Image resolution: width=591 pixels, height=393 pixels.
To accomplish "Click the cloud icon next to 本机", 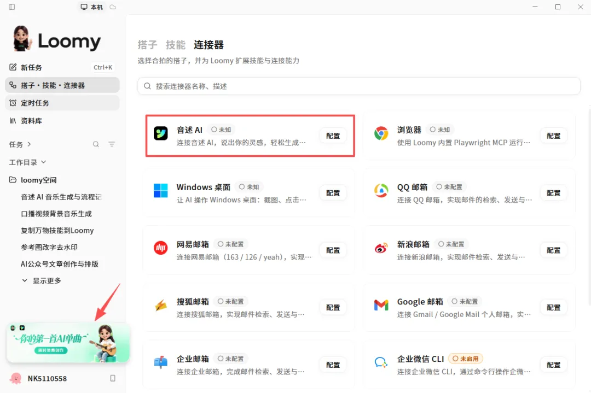I will click(x=113, y=7).
